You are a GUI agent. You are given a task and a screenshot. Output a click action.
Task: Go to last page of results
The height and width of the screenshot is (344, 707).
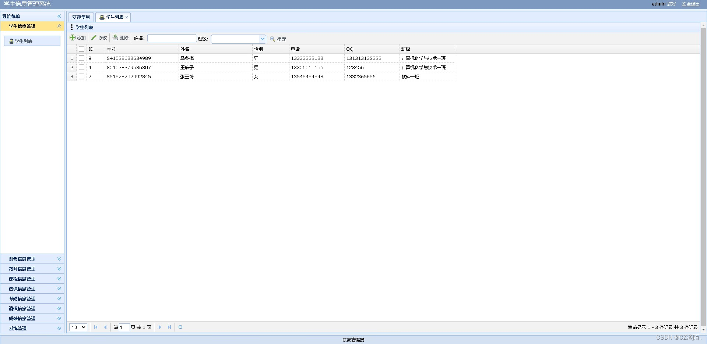click(169, 327)
